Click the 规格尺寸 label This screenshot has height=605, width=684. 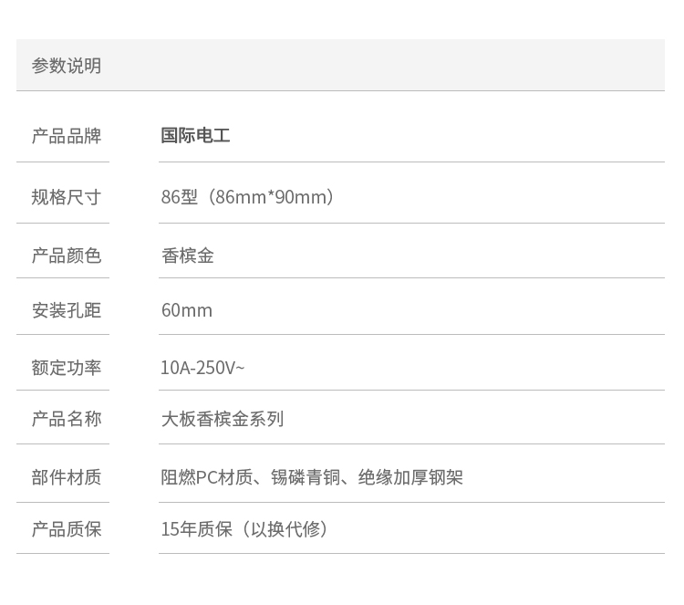click(66, 197)
